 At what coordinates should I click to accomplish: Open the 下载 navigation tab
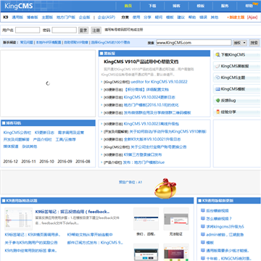tap(152, 6)
